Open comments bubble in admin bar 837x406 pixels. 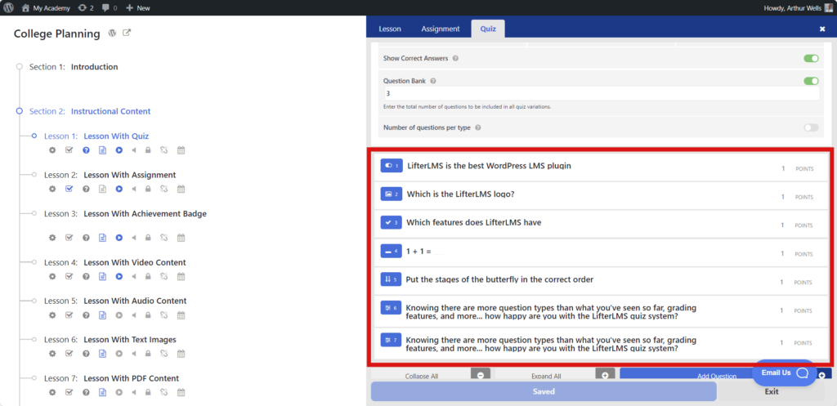[x=110, y=8]
